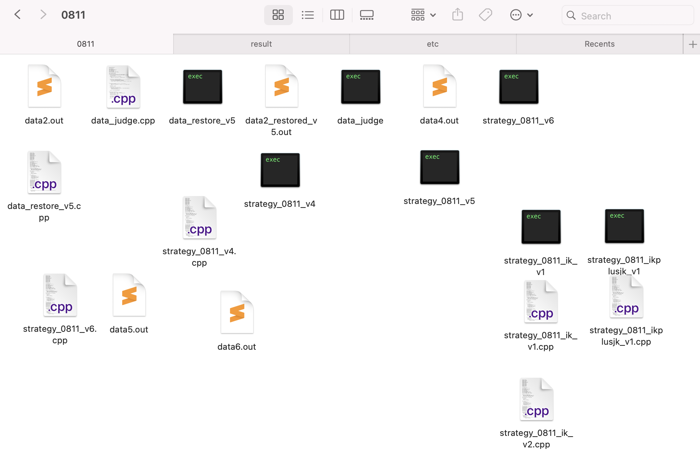
Task: Click the Share toolbar icon
Action: (457, 15)
